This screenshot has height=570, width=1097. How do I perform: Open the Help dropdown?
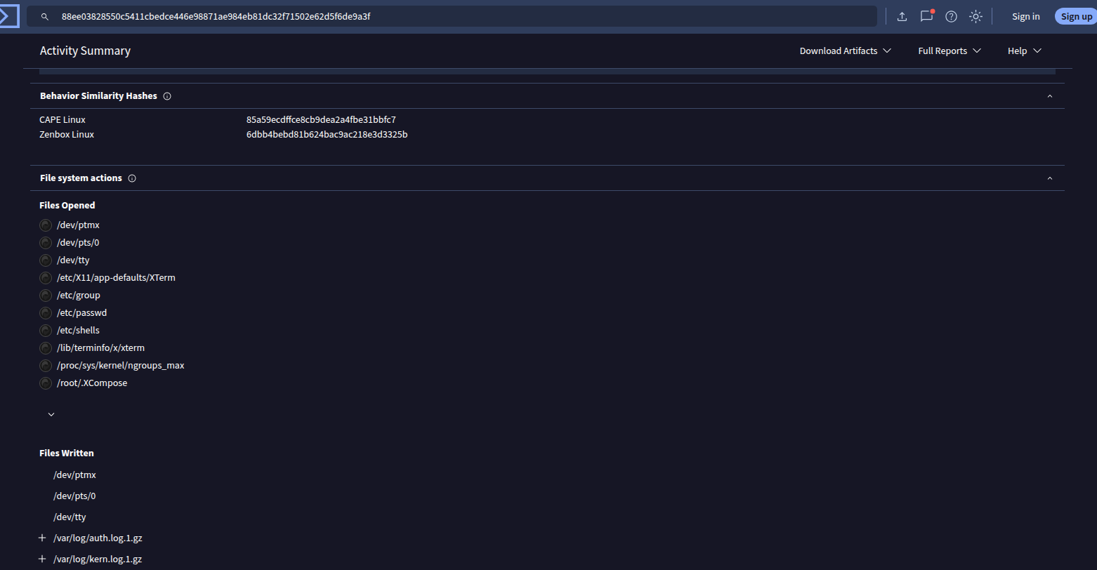point(1024,51)
